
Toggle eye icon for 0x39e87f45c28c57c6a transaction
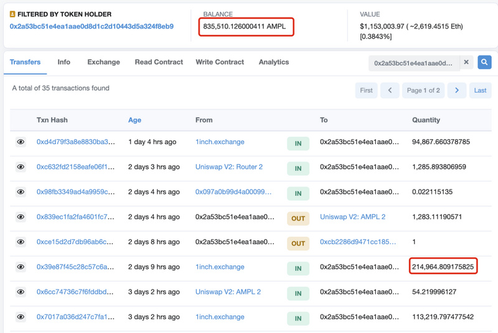click(21, 267)
